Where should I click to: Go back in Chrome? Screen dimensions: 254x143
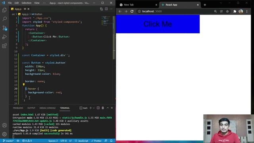(x=120, y=12)
